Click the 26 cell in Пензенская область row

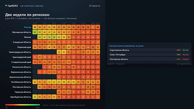click(x=49, y=67)
